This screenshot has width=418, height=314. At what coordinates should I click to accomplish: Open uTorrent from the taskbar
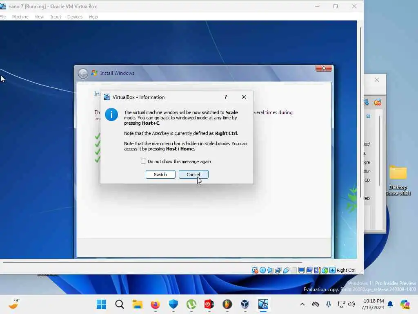click(191, 304)
